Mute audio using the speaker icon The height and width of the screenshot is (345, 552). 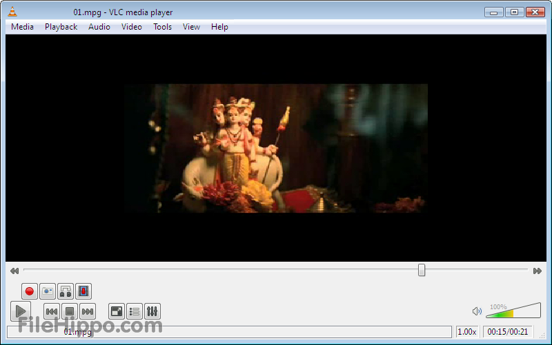pos(477,311)
